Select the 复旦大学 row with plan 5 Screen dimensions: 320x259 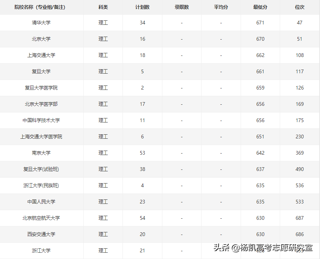41,71
